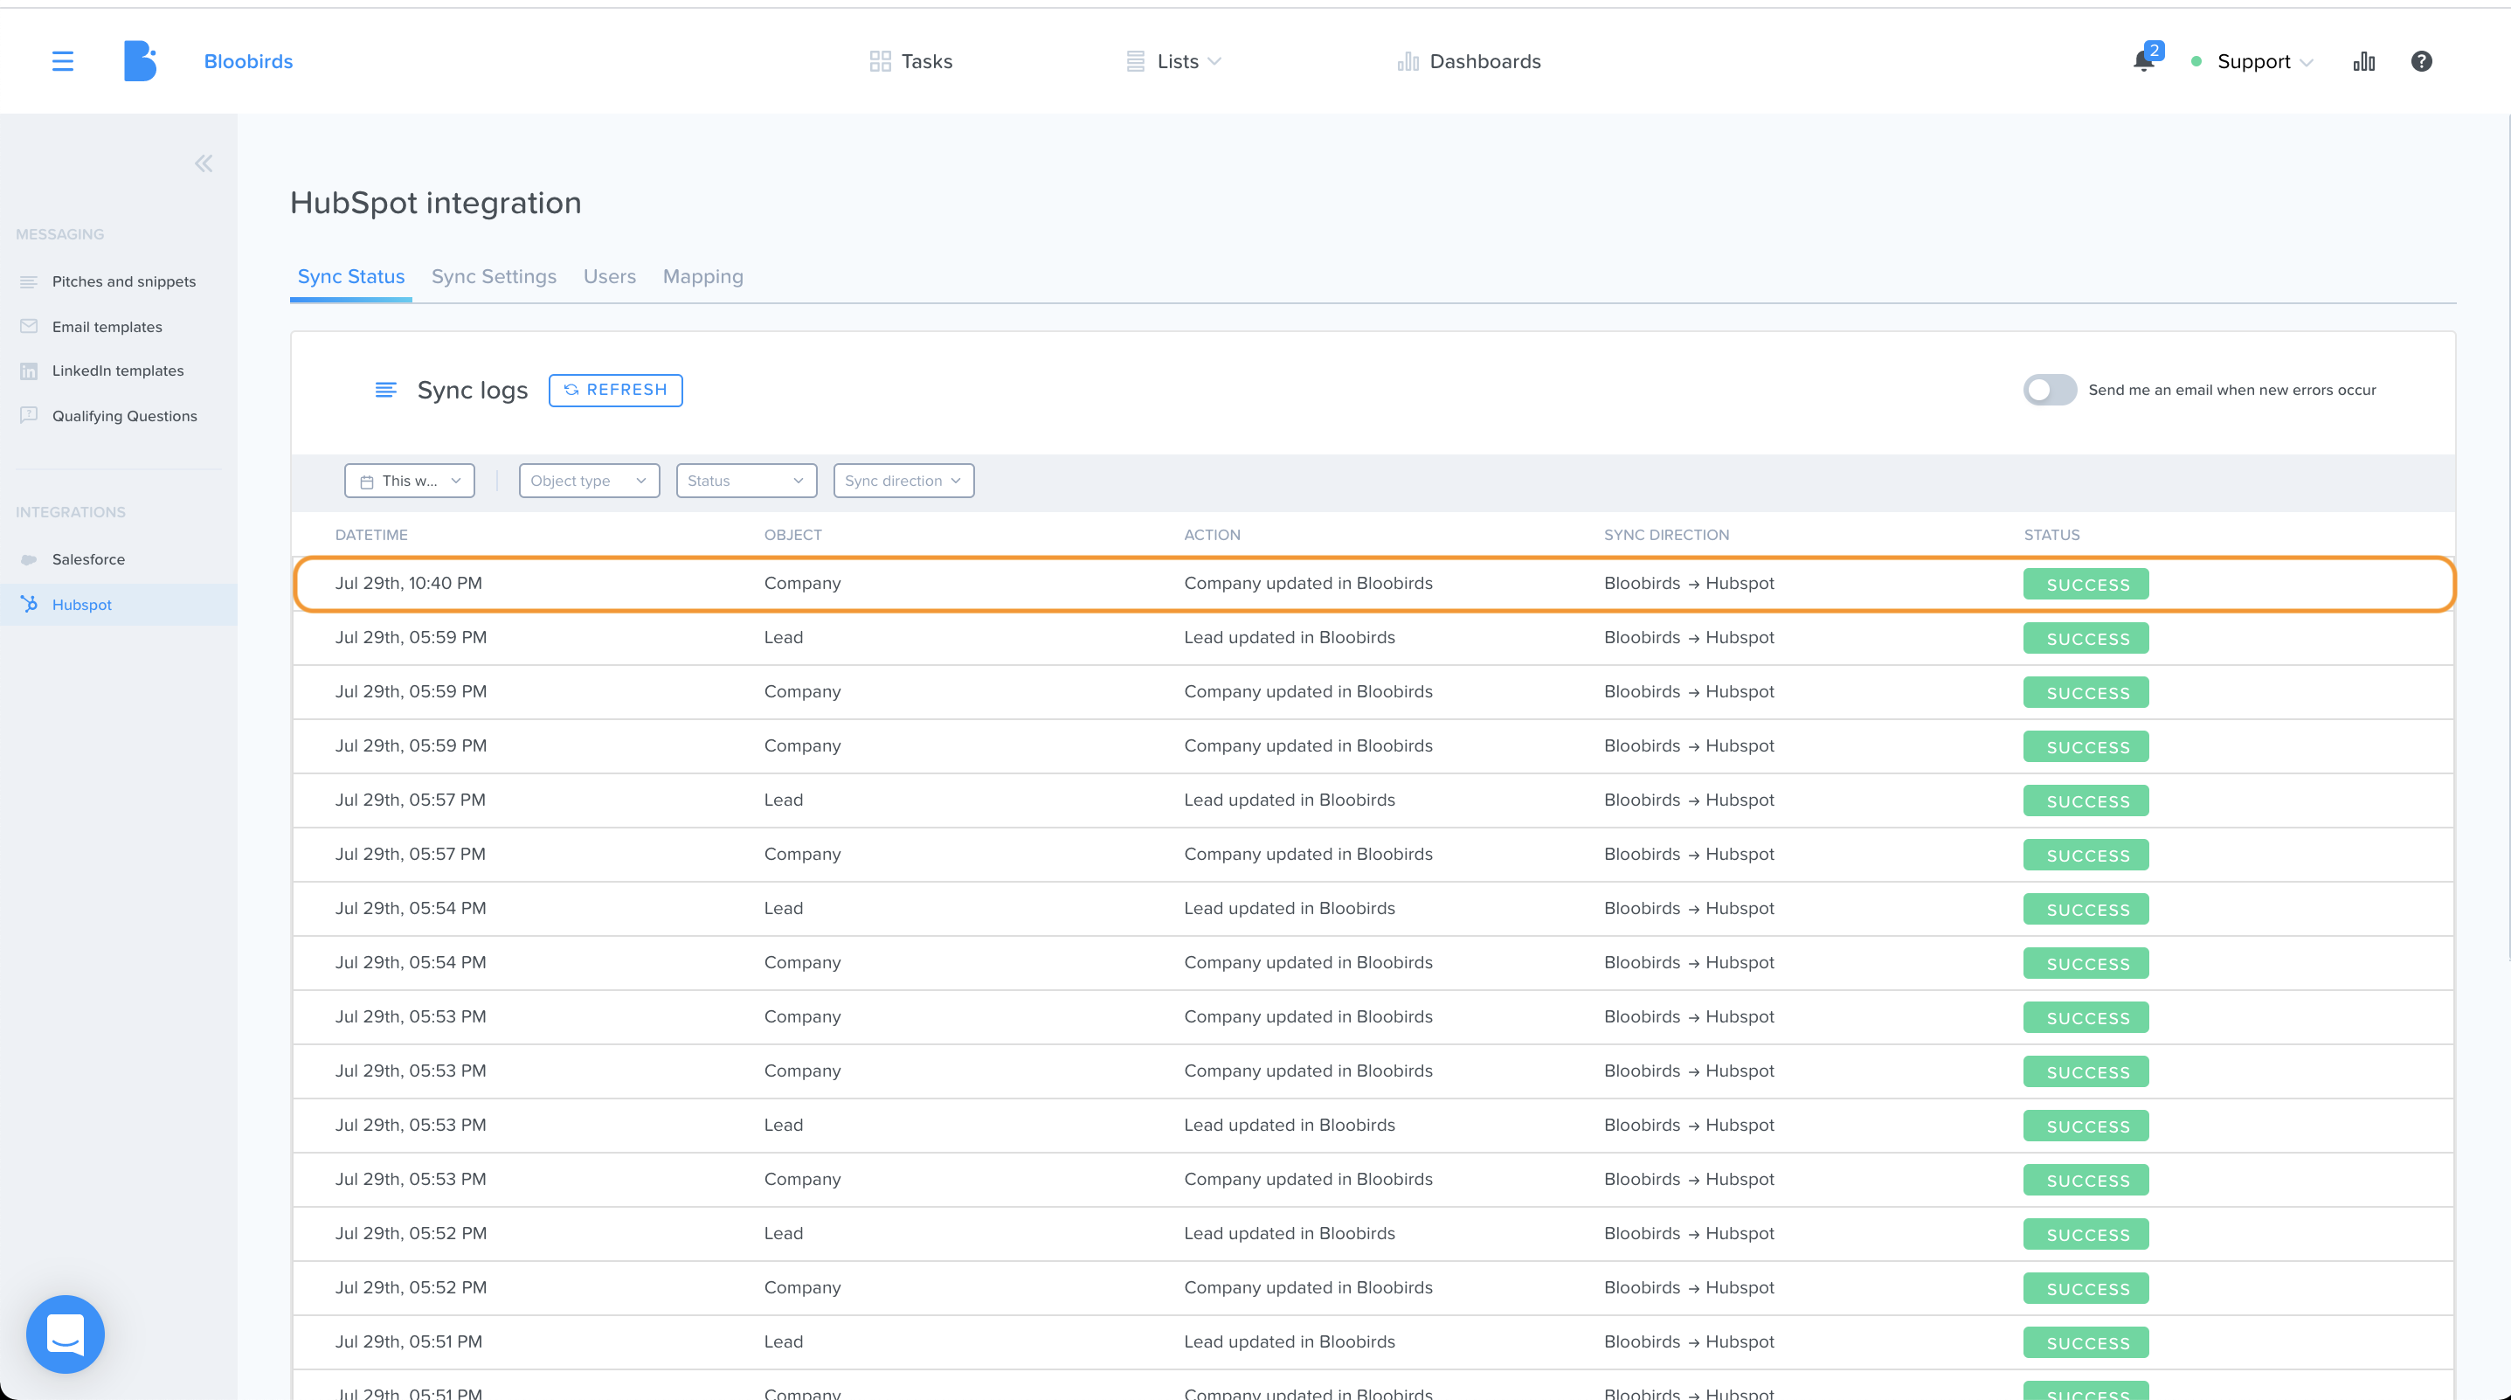Click the Pitches and snippets icon

[x=29, y=281]
